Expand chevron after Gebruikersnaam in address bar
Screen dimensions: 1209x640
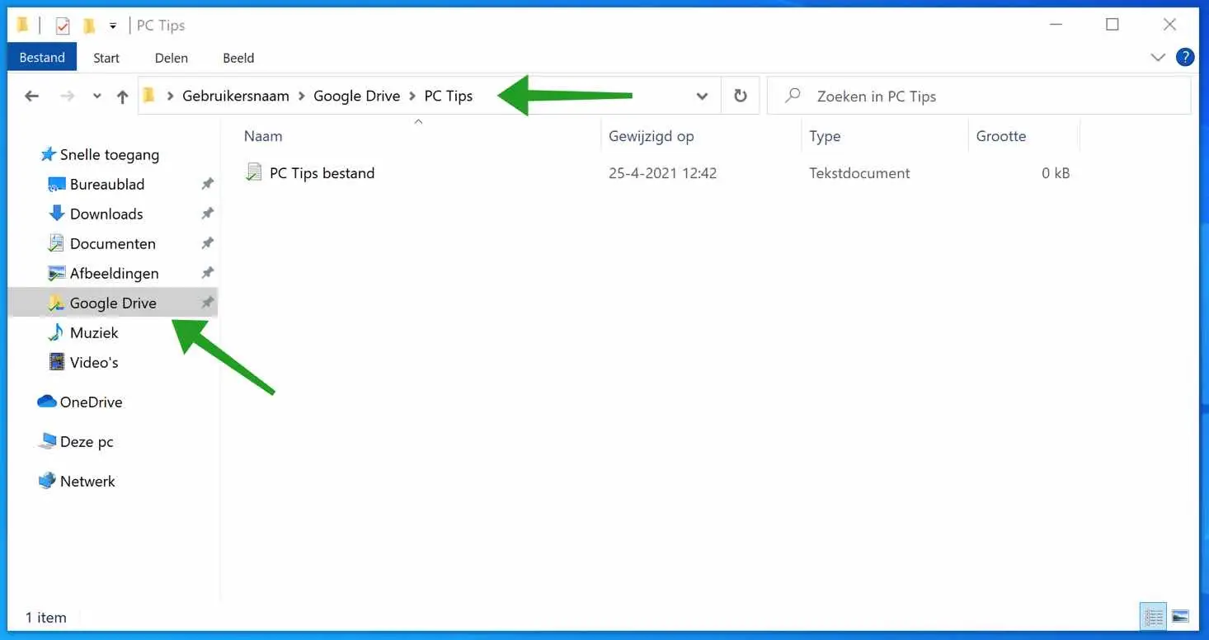pyautogui.click(x=301, y=96)
